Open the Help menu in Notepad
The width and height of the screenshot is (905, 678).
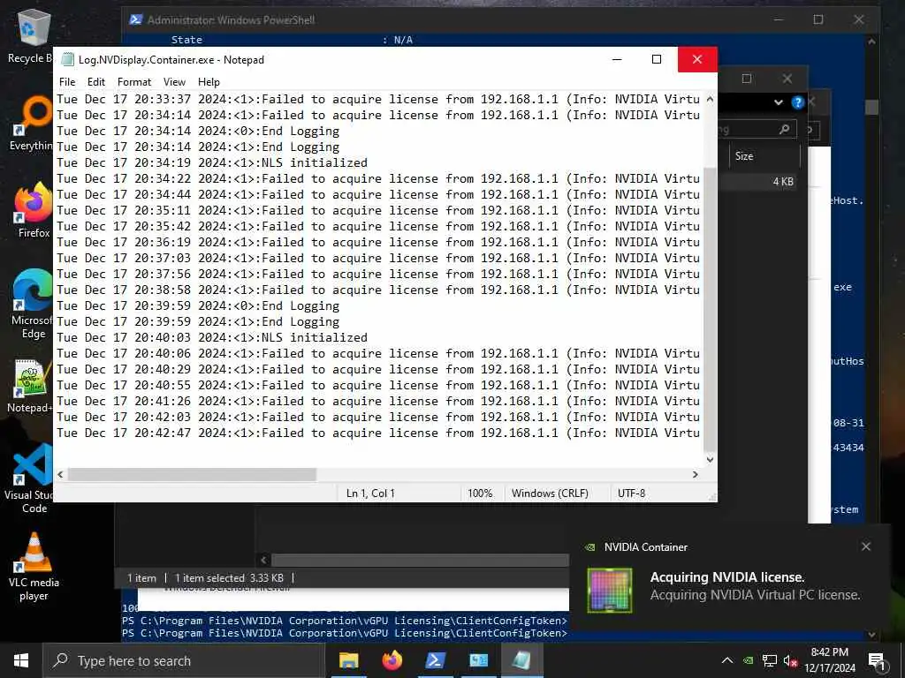209,82
